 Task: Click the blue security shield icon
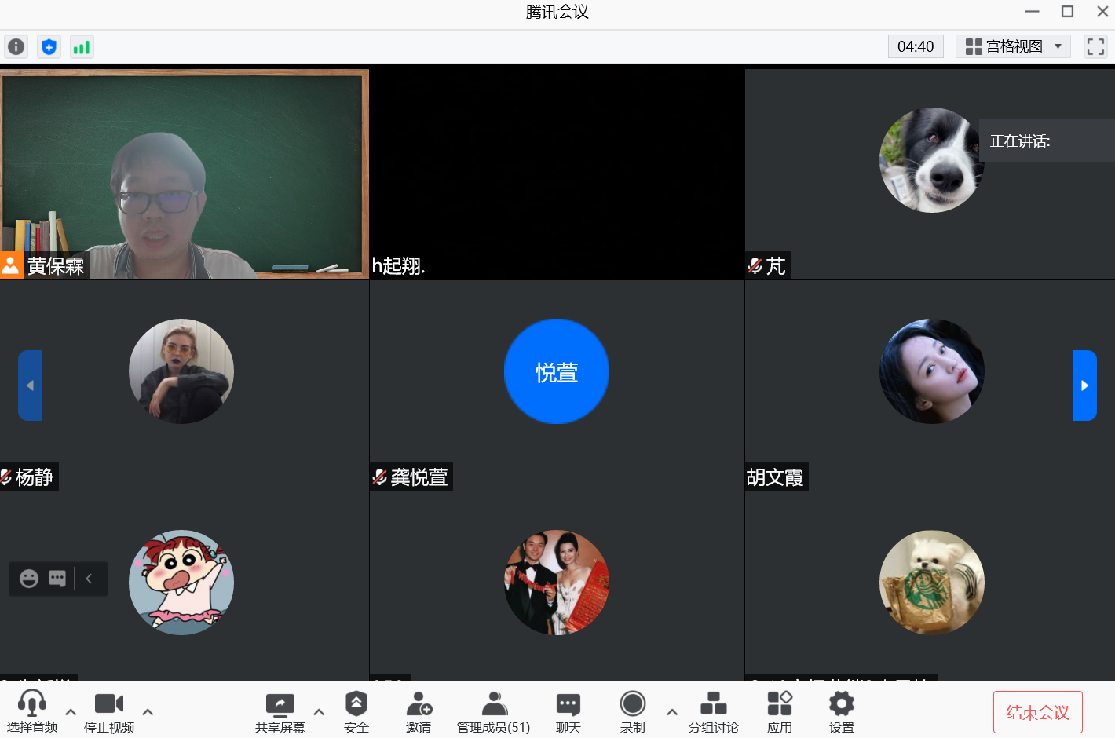coord(49,47)
